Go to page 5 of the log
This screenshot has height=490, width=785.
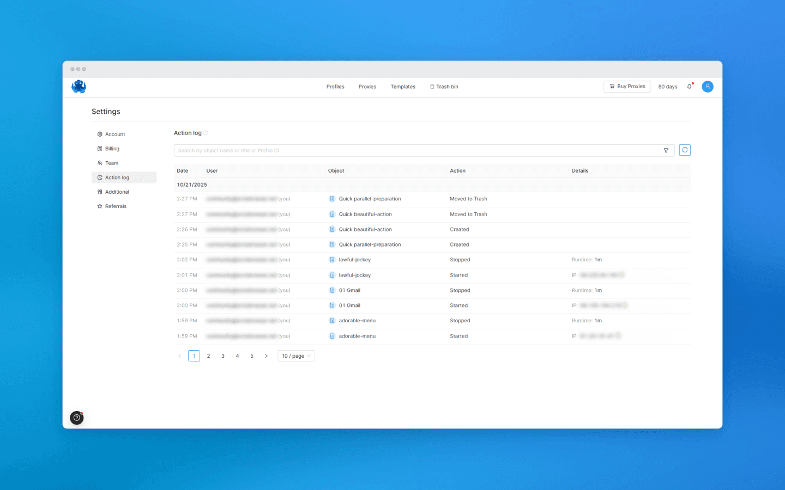[x=252, y=356]
